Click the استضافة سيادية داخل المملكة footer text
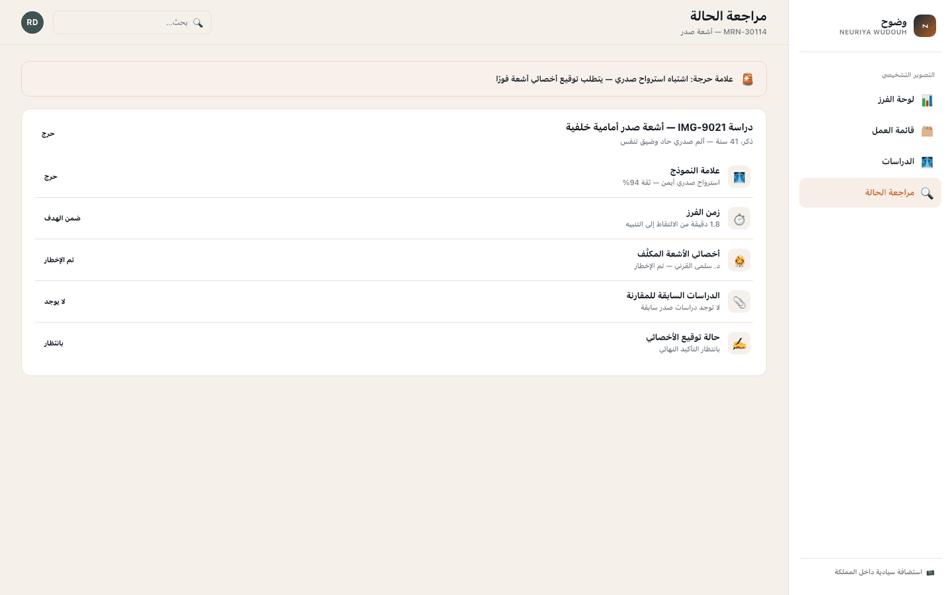Viewport: 952px width, 595px height. [x=878, y=572]
